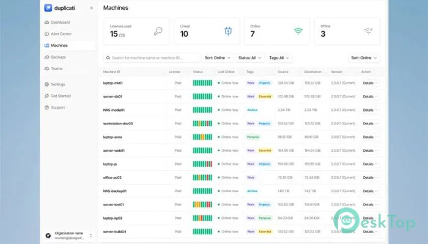Open the Sort: Online dropdown next to search

pyautogui.click(x=218, y=58)
